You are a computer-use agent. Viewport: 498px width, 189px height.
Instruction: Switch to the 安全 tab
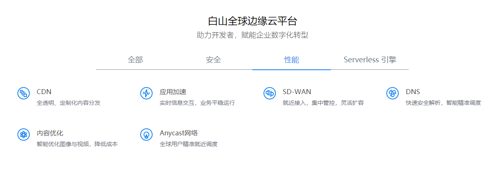pos(213,60)
